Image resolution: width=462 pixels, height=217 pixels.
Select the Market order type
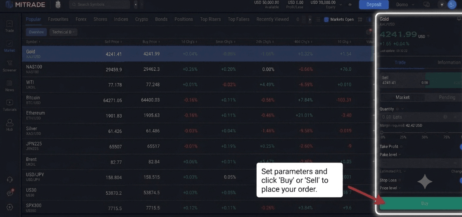402,97
